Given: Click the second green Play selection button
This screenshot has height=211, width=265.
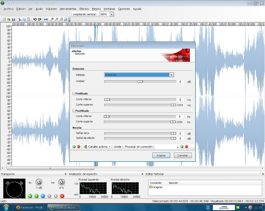Looking at the screenshot, I should [x=36, y=196].
